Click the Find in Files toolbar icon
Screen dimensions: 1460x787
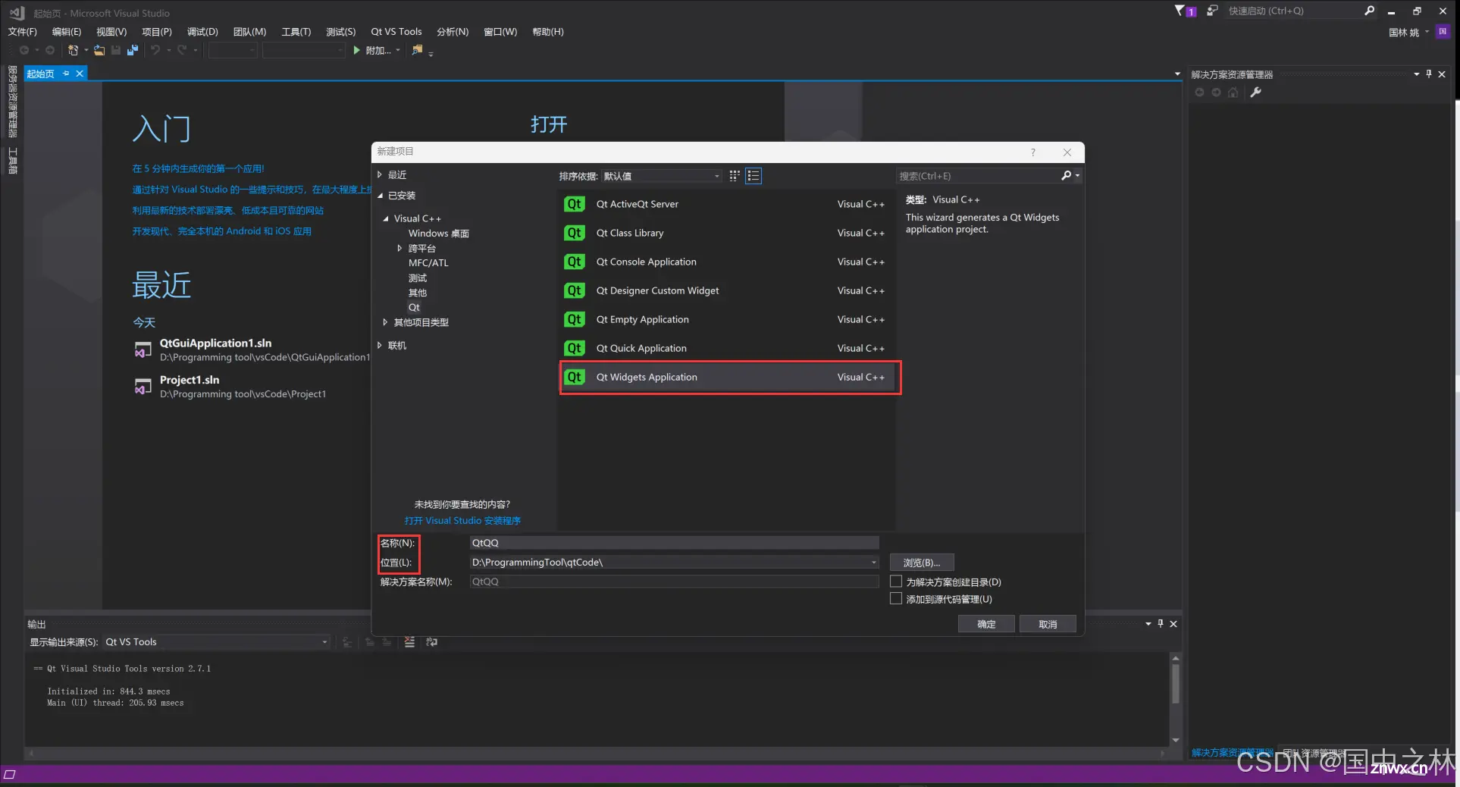(417, 50)
